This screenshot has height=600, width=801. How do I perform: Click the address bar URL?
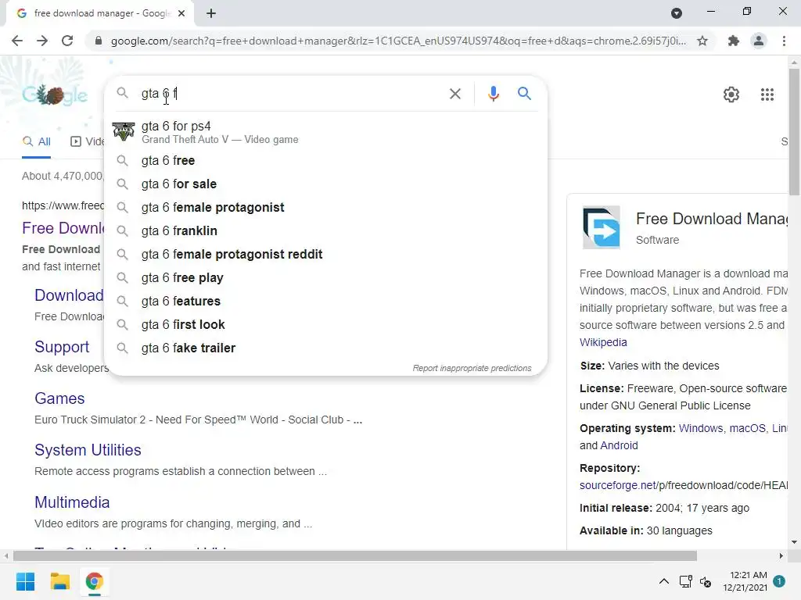pyautogui.click(x=398, y=41)
